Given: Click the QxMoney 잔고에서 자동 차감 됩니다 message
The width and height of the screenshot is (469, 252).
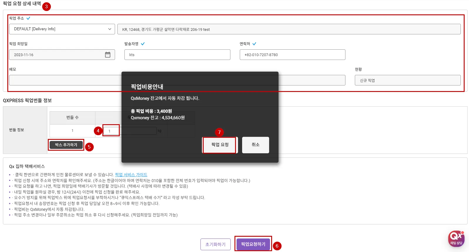Looking at the screenshot, I should pyautogui.click(x=165, y=98).
